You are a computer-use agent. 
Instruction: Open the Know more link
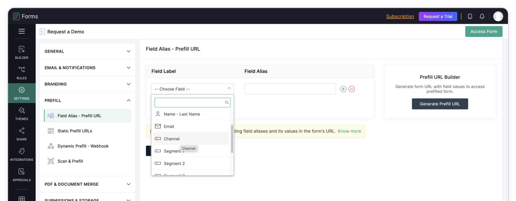coord(349,131)
